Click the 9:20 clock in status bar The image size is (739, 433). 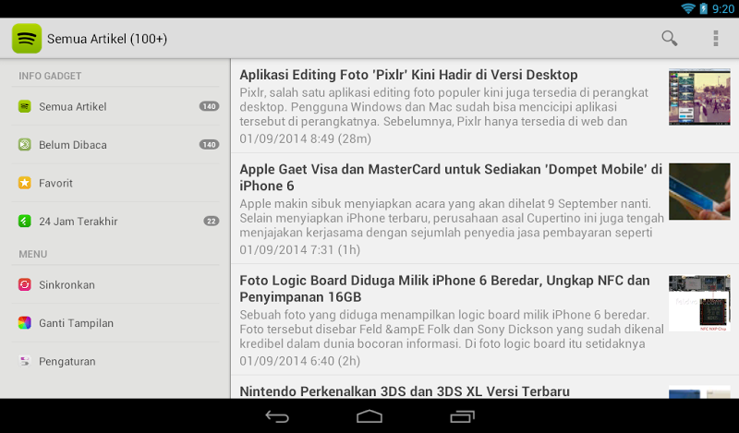point(723,9)
